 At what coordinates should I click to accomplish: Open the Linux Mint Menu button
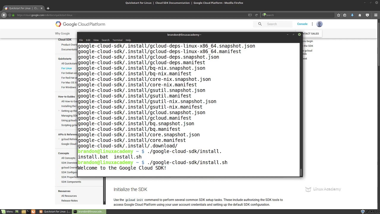(7, 212)
